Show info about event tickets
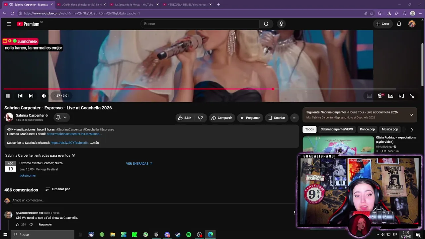Viewport: 425px width, 239px height. [73, 155]
